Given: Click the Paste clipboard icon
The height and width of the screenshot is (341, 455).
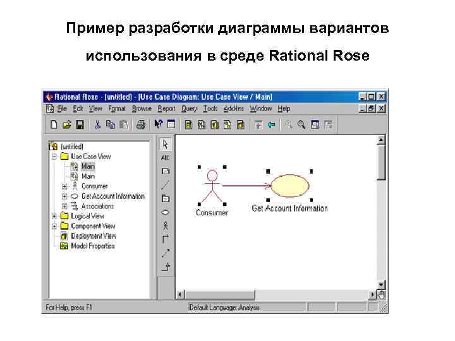Looking at the screenshot, I should point(124,124).
